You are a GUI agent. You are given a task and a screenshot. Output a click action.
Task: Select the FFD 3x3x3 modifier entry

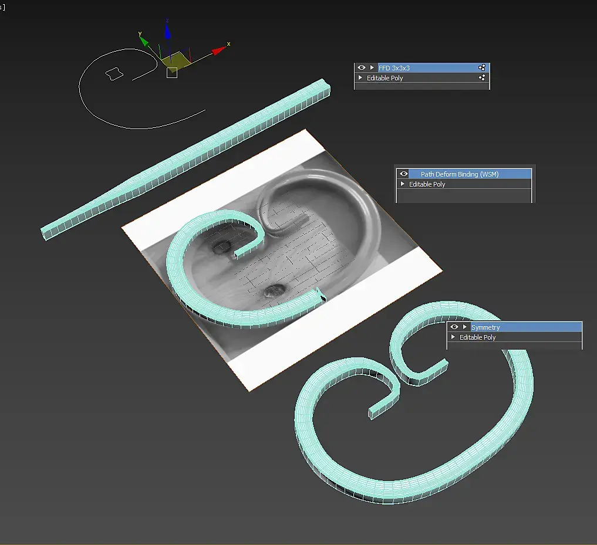click(x=433, y=67)
